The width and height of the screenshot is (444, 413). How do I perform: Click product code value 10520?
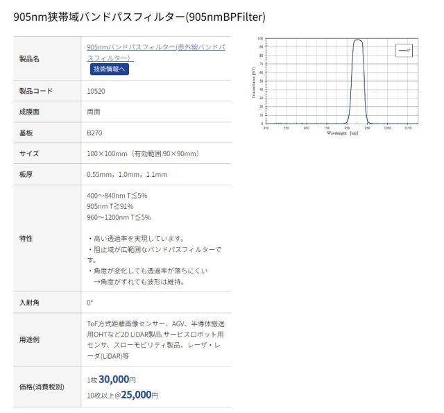(97, 91)
